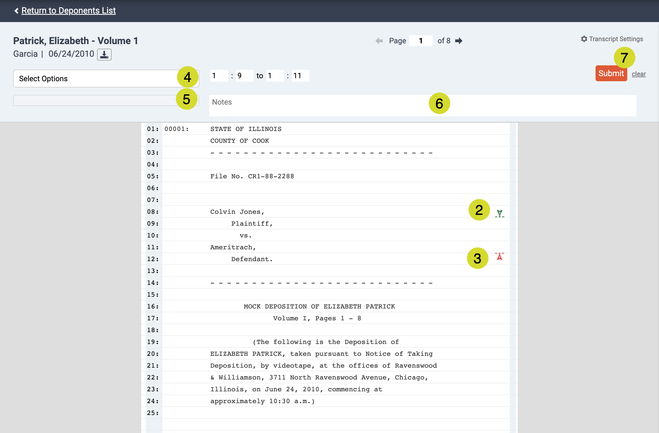This screenshot has height=433, width=659.
Task: Click the red end-designation marker icon
Action: pyautogui.click(x=499, y=256)
